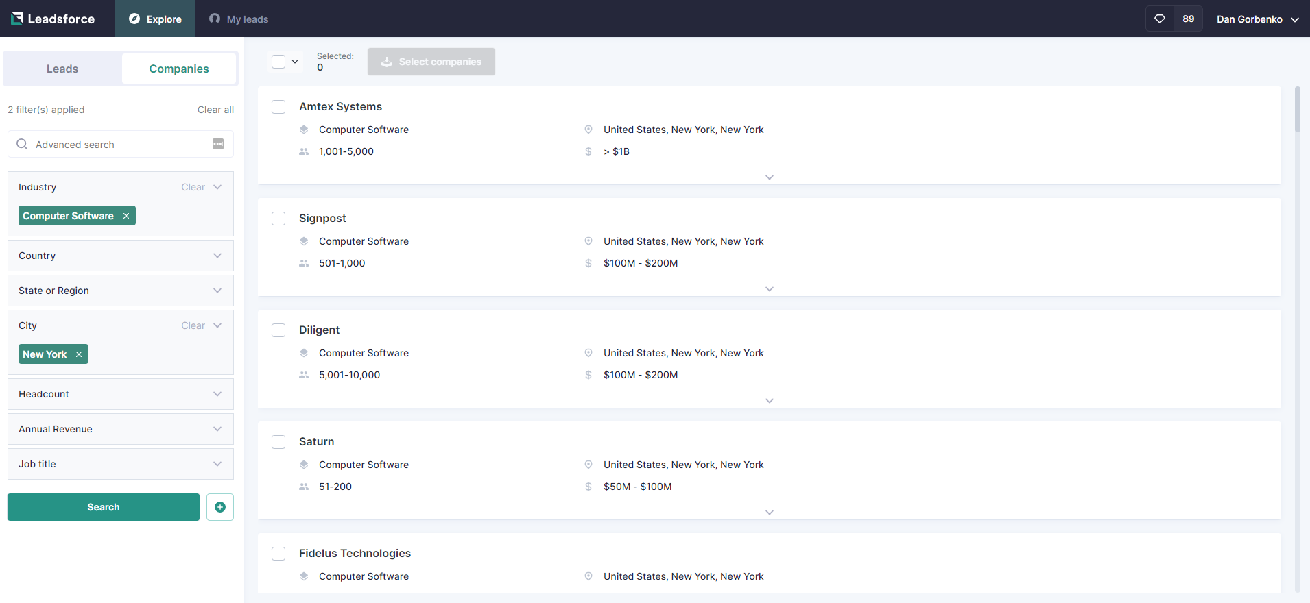
Task: Click revenue dollar icon in Saturn card
Action: coord(588,487)
